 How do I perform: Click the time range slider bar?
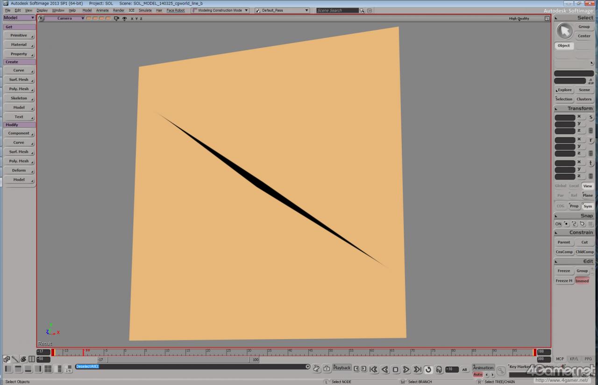tap(178, 360)
